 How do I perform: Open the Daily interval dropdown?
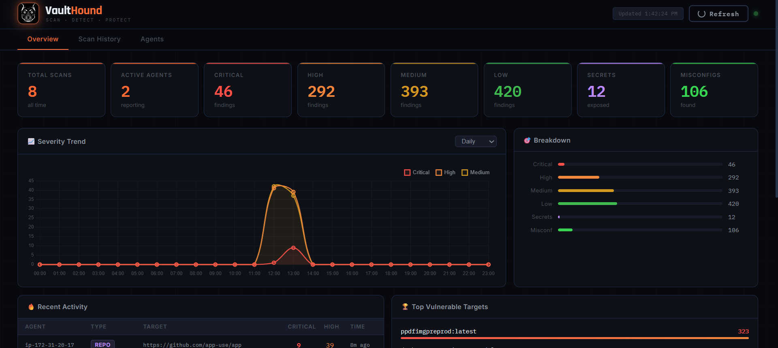pyautogui.click(x=476, y=141)
